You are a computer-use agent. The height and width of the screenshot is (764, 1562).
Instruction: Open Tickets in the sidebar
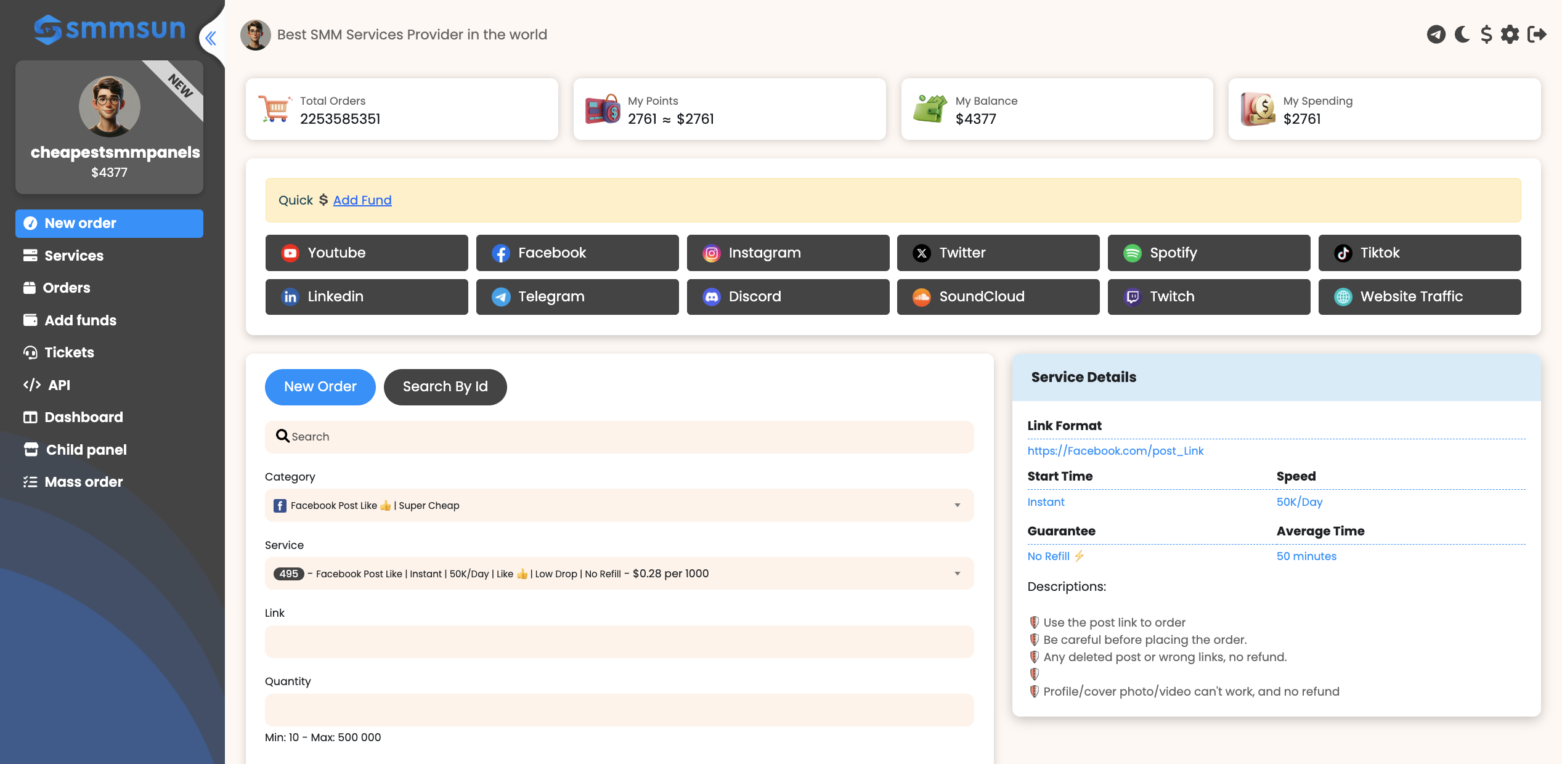click(x=69, y=352)
